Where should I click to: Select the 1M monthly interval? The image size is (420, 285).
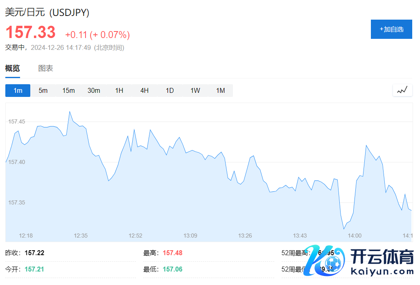click(x=221, y=90)
